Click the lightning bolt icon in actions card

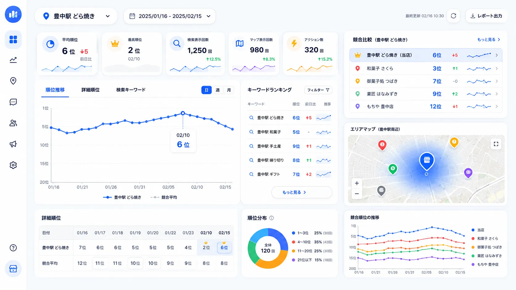pyautogui.click(x=294, y=43)
